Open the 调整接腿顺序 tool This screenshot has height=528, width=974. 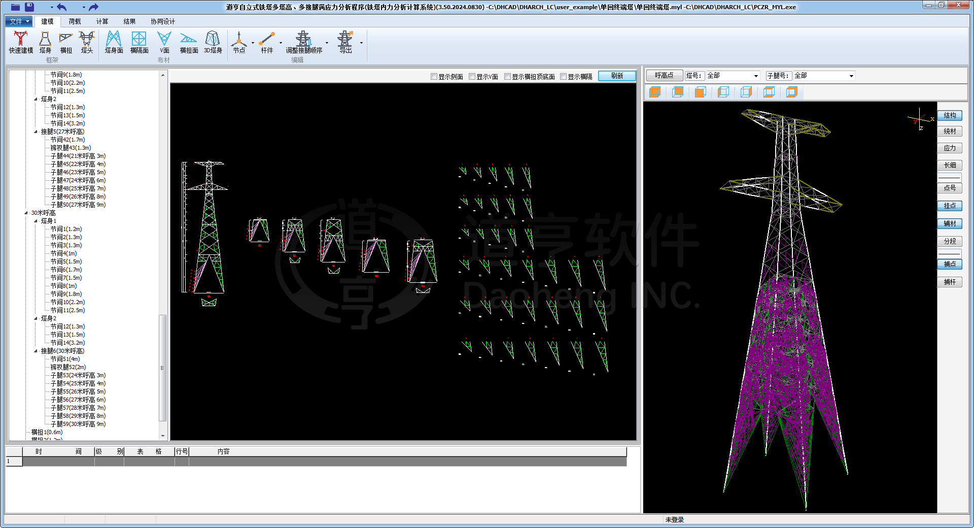[303, 42]
